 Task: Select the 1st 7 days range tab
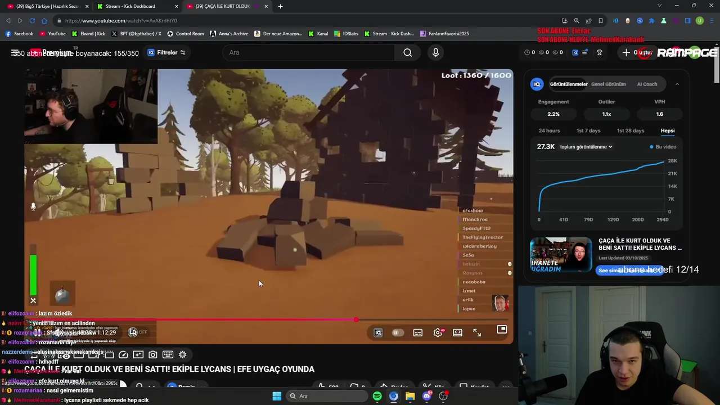pos(588,130)
